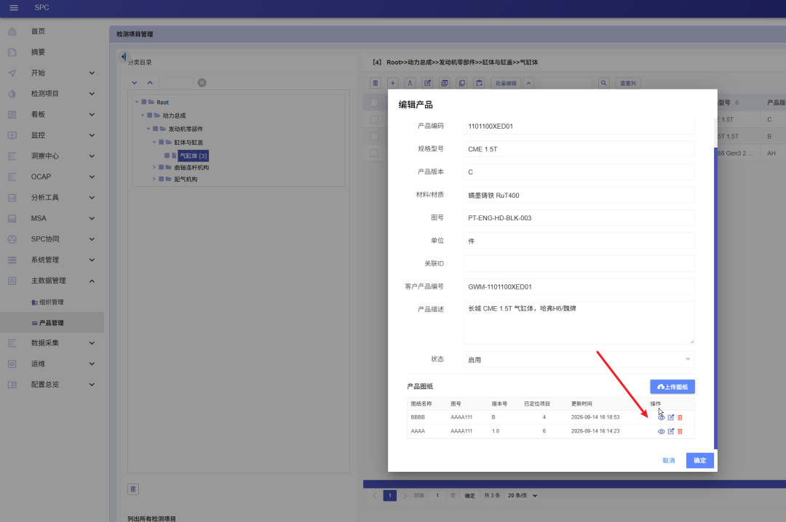786x522 pixels.
Task: Collapse the 主数据管理 sidebar menu
Action: pyautogui.click(x=52, y=281)
